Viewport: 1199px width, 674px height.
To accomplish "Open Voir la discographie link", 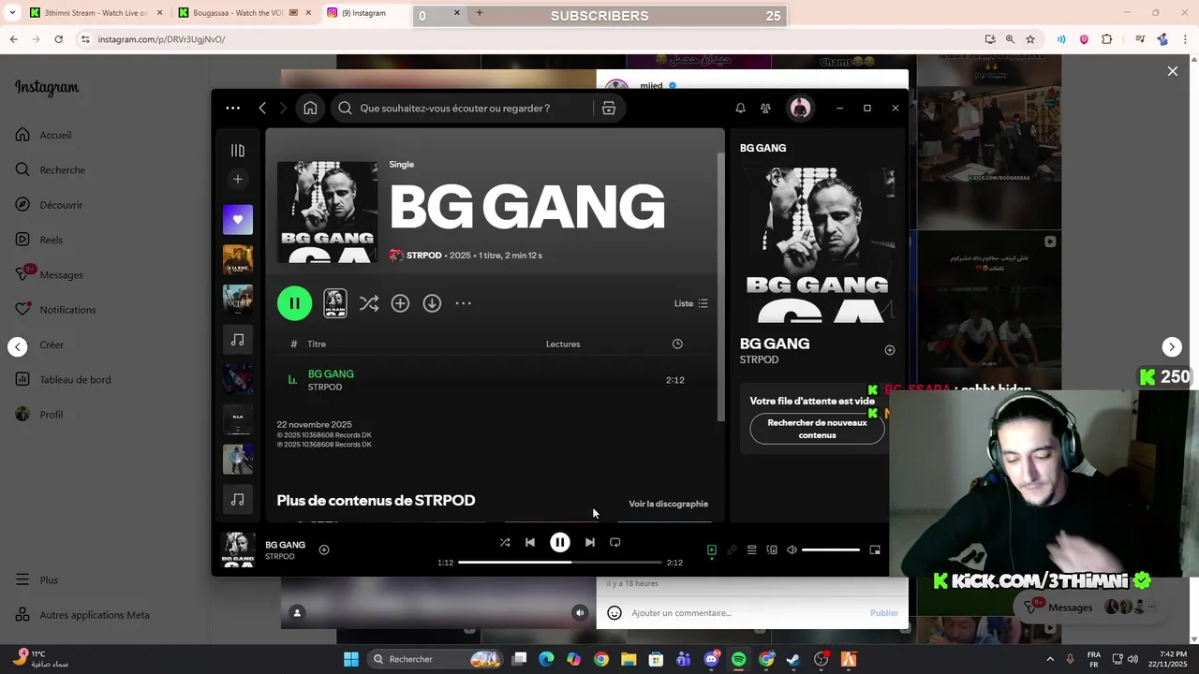I will coord(668,504).
